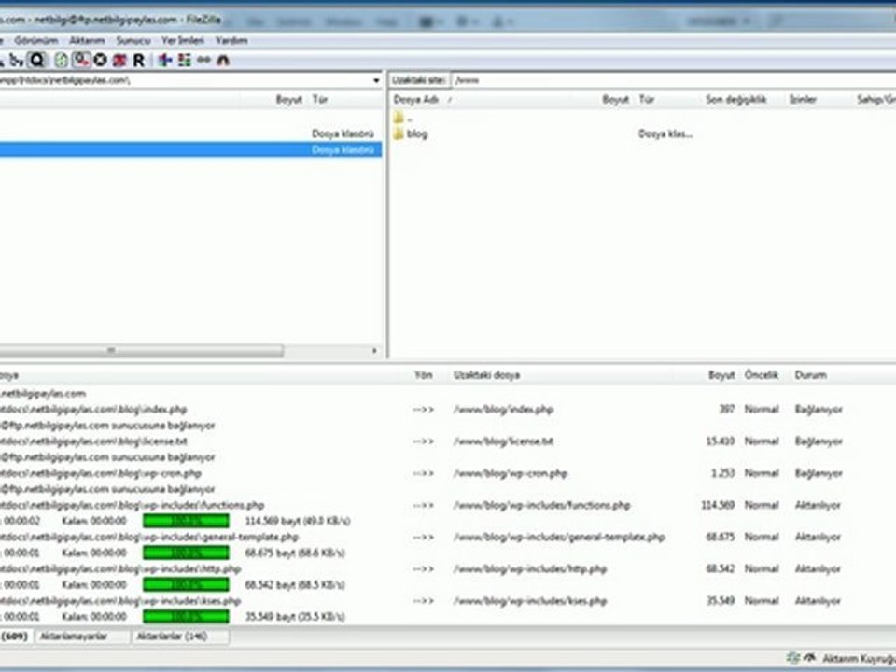Sort remote files by Tür column
This screenshot has width=896, height=672.
646,100
